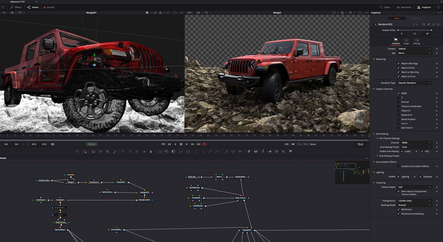
Task: Lock the Renderer3D2 tool
Action: pyautogui.click(x=433, y=24)
